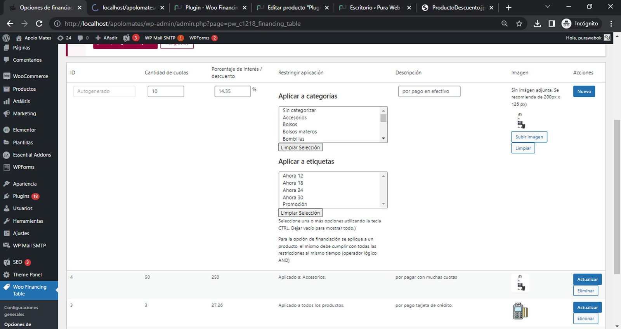Open Chrome three-dot menu

click(x=611, y=24)
